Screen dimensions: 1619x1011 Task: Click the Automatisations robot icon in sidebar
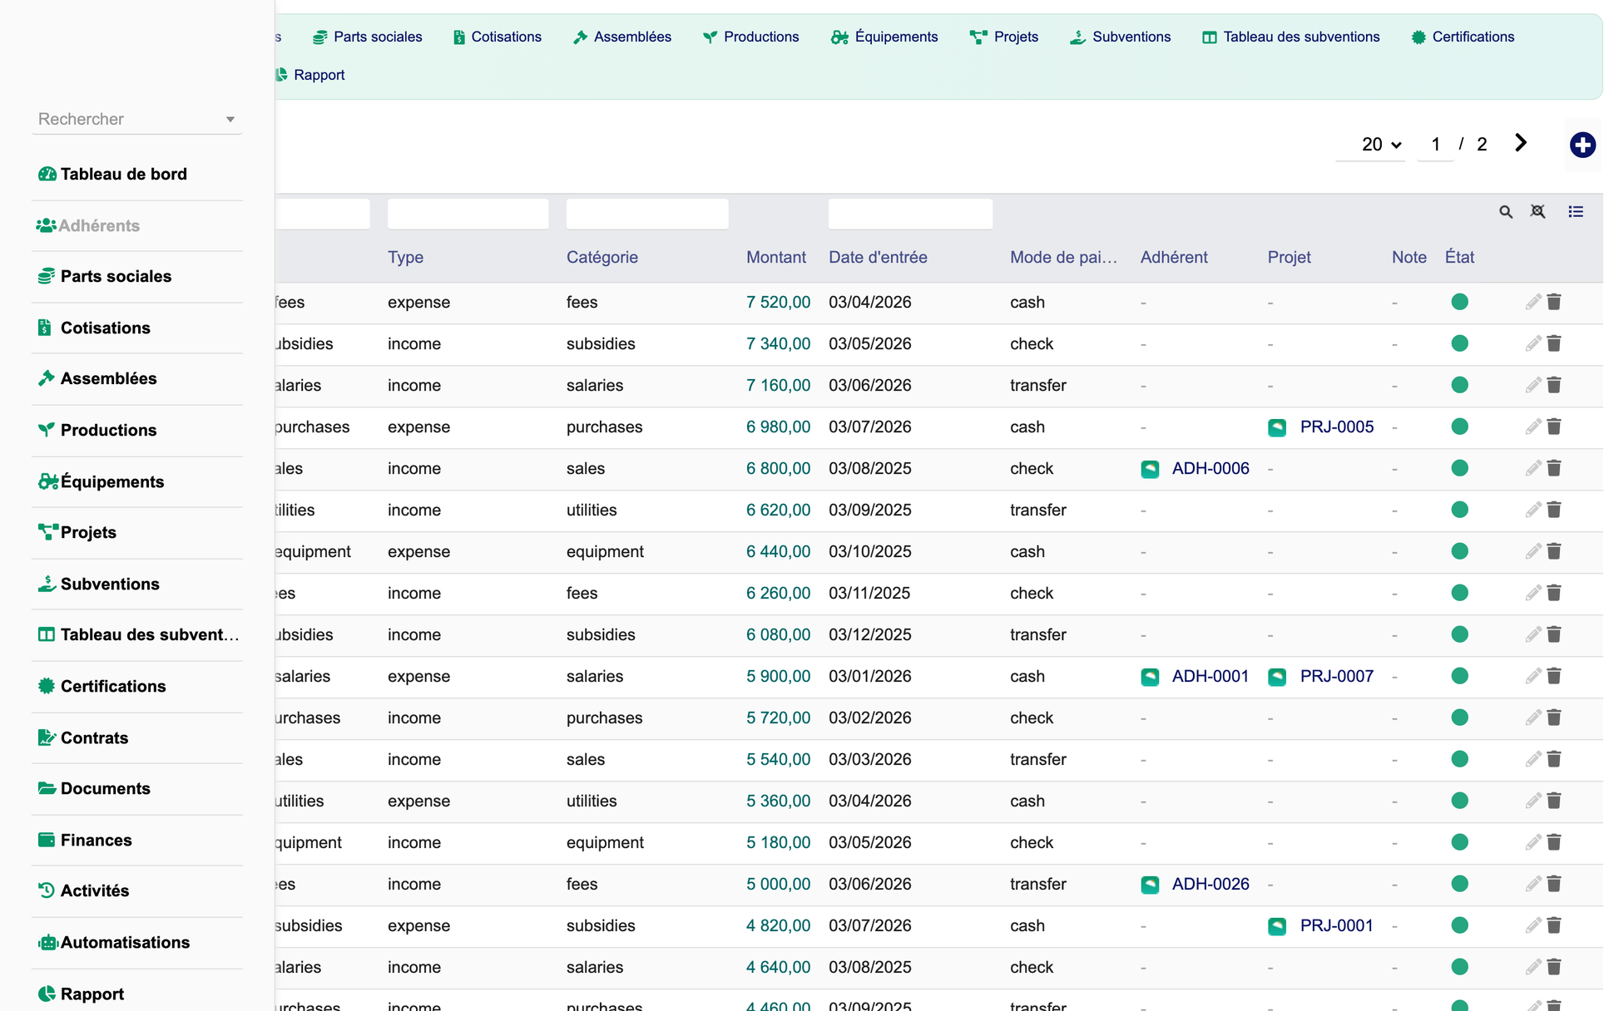pos(47,942)
